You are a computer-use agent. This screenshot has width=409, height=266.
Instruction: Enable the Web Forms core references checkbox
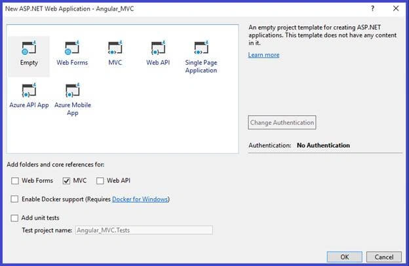tap(15, 180)
